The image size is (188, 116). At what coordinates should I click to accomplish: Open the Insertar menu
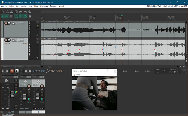pyautogui.click(x=23, y=6)
